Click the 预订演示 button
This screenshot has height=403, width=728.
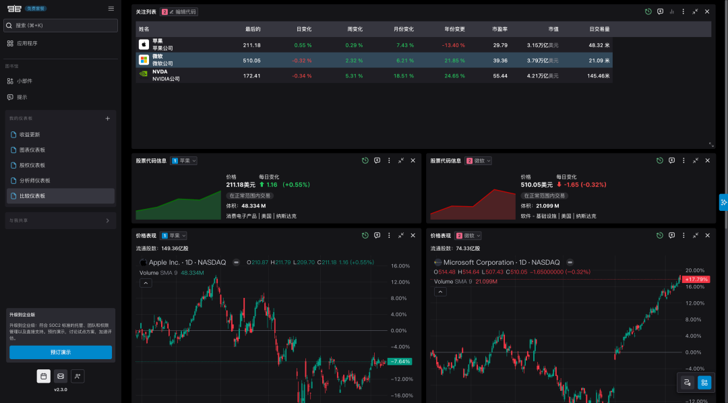point(61,352)
